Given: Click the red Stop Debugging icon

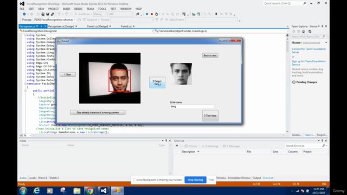Looking at the screenshot, I should coord(152,14).
